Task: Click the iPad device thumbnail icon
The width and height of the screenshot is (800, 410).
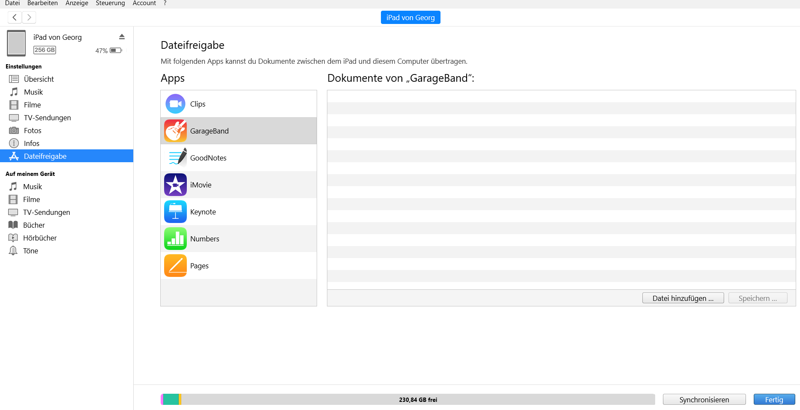Action: pyautogui.click(x=16, y=43)
